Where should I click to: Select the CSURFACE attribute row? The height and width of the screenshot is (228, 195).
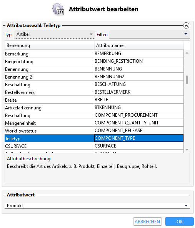(94, 146)
